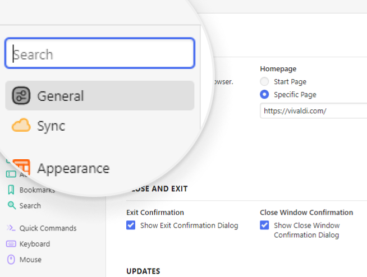367x277 pixels.
Task: Click the UPDATES section heading
Action: coord(143,271)
